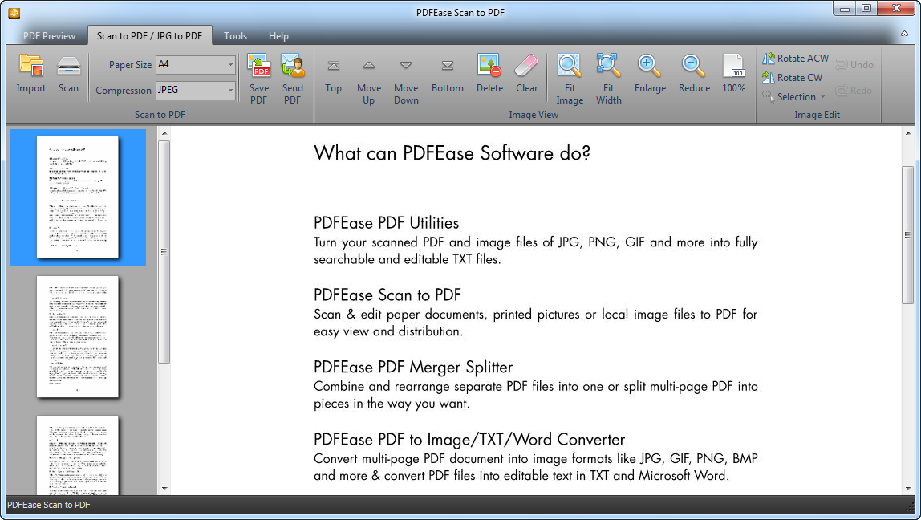The width and height of the screenshot is (921, 520).
Task: Click the thumbnail panel scroll down arrow
Action: click(164, 488)
